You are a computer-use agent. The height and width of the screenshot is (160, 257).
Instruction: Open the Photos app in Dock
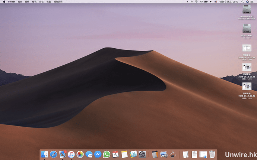click(80, 154)
